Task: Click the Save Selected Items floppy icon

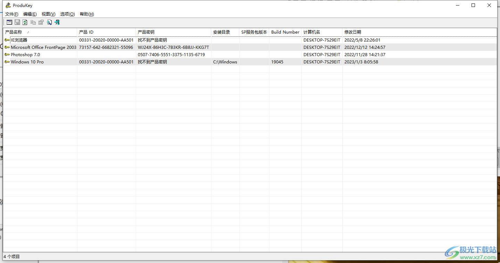Action: [x=17, y=22]
